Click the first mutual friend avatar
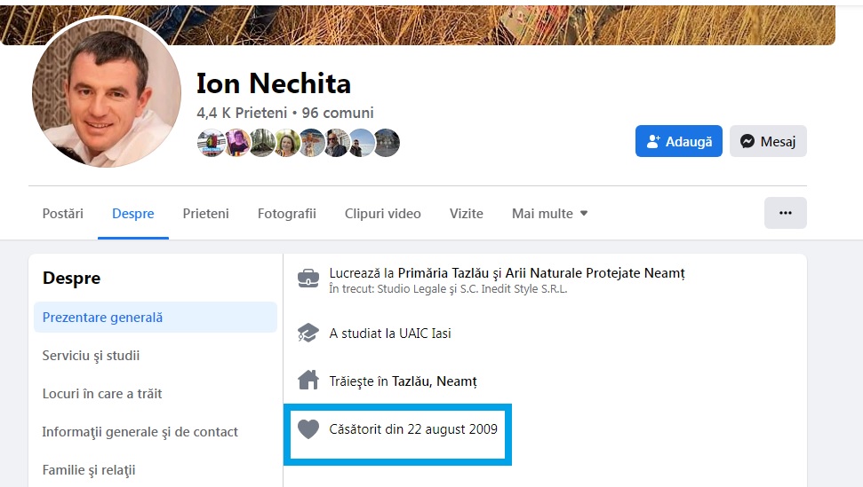Viewport: 863px width, 487px height. tap(212, 143)
